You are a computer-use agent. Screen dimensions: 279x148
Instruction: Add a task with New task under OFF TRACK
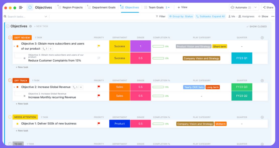22,104
